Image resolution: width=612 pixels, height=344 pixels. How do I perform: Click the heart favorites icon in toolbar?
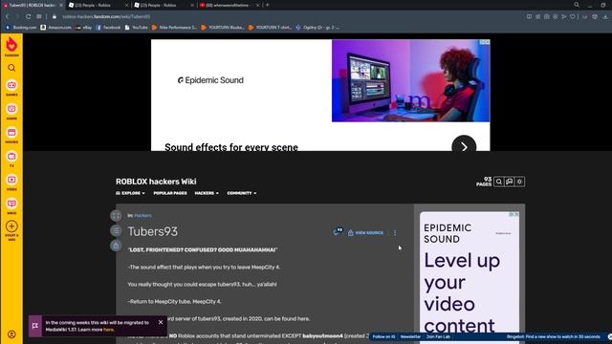[573, 17]
